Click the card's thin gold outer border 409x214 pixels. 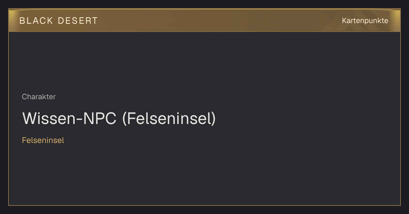(9, 119)
